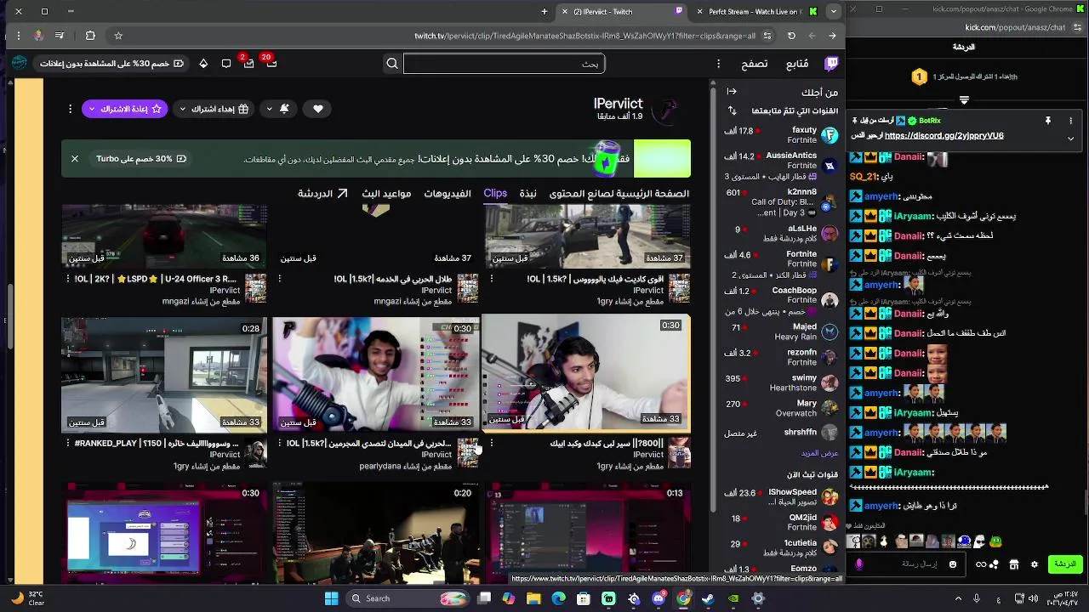Open Kick chat settings gear icon
This screenshot has height=612, width=1089.
[1034, 564]
